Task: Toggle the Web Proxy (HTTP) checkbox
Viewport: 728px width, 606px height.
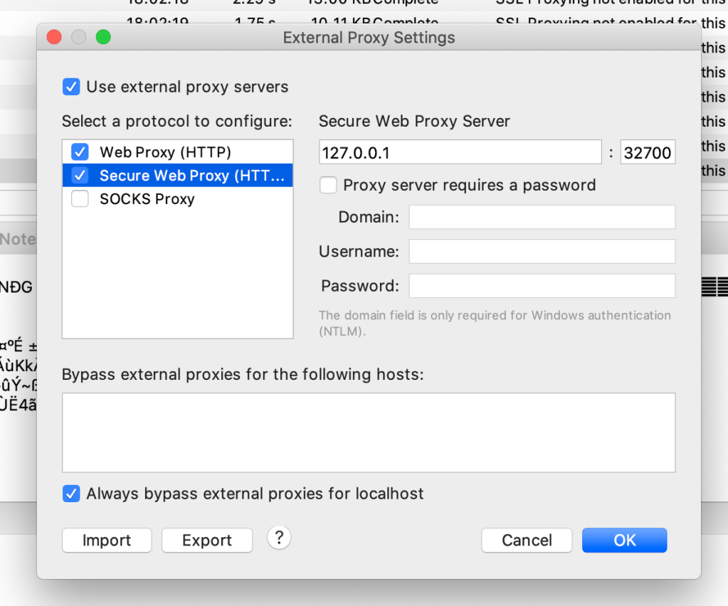Action: click(80, 151)
